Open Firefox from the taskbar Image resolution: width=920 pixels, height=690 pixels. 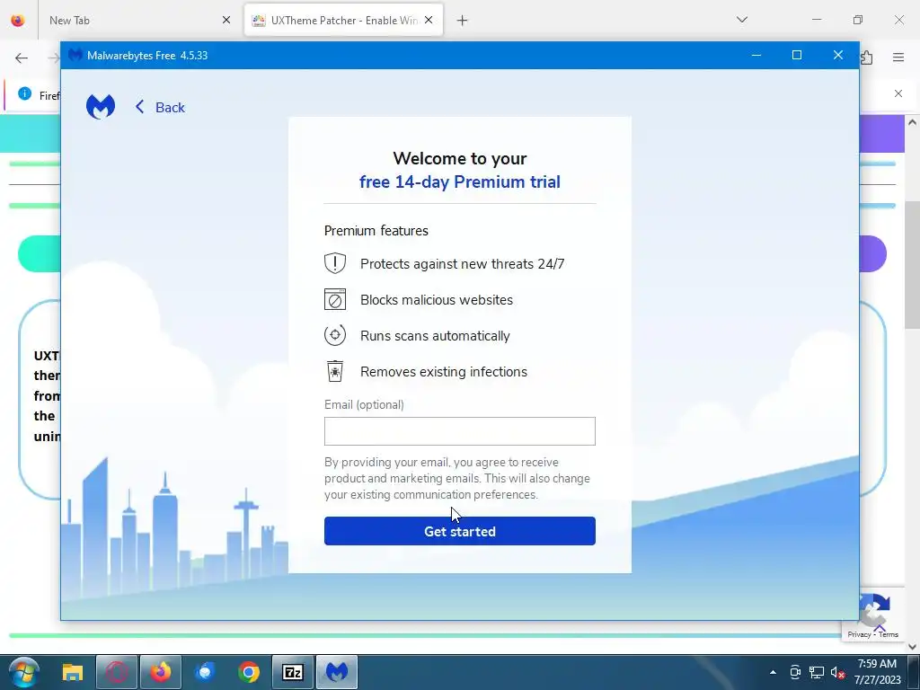tap(161, 672)
